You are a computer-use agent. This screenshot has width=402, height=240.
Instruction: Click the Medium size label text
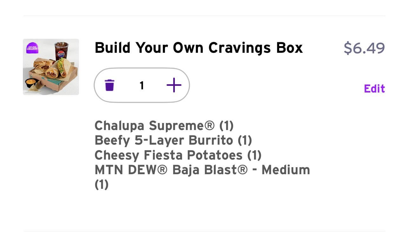coord(286,170)
